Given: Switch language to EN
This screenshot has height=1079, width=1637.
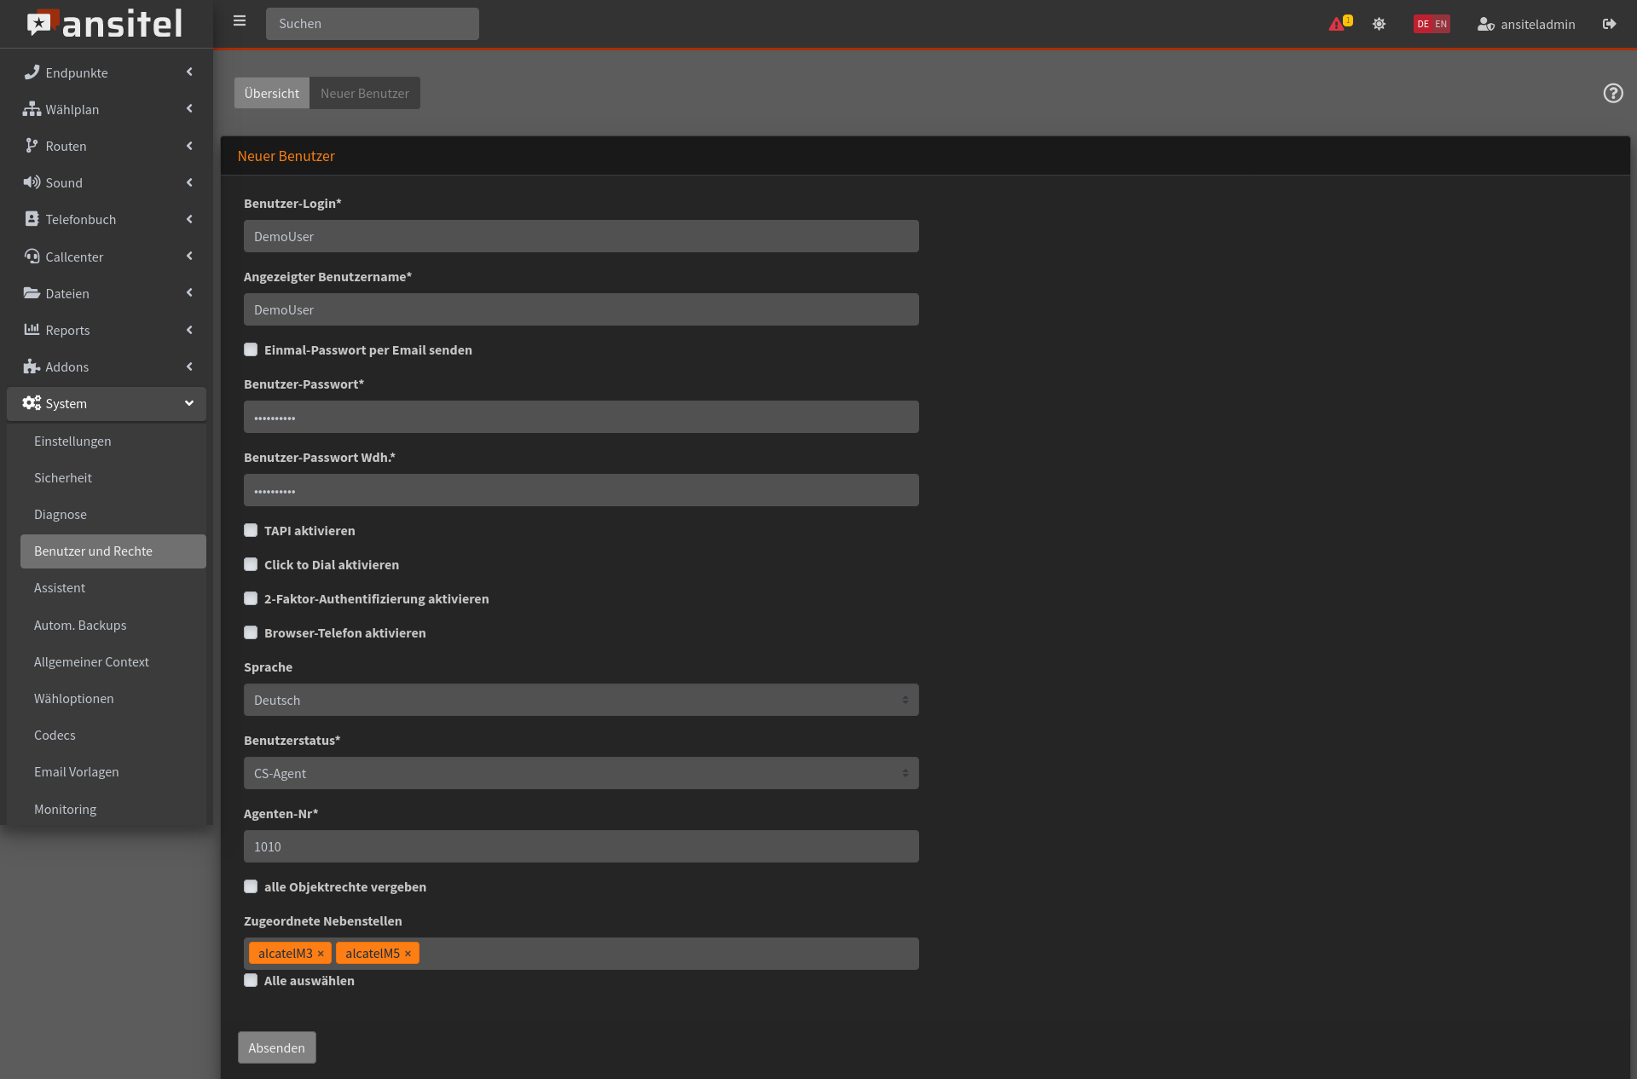Looking at the screenshot, I should coord(1441,24).
